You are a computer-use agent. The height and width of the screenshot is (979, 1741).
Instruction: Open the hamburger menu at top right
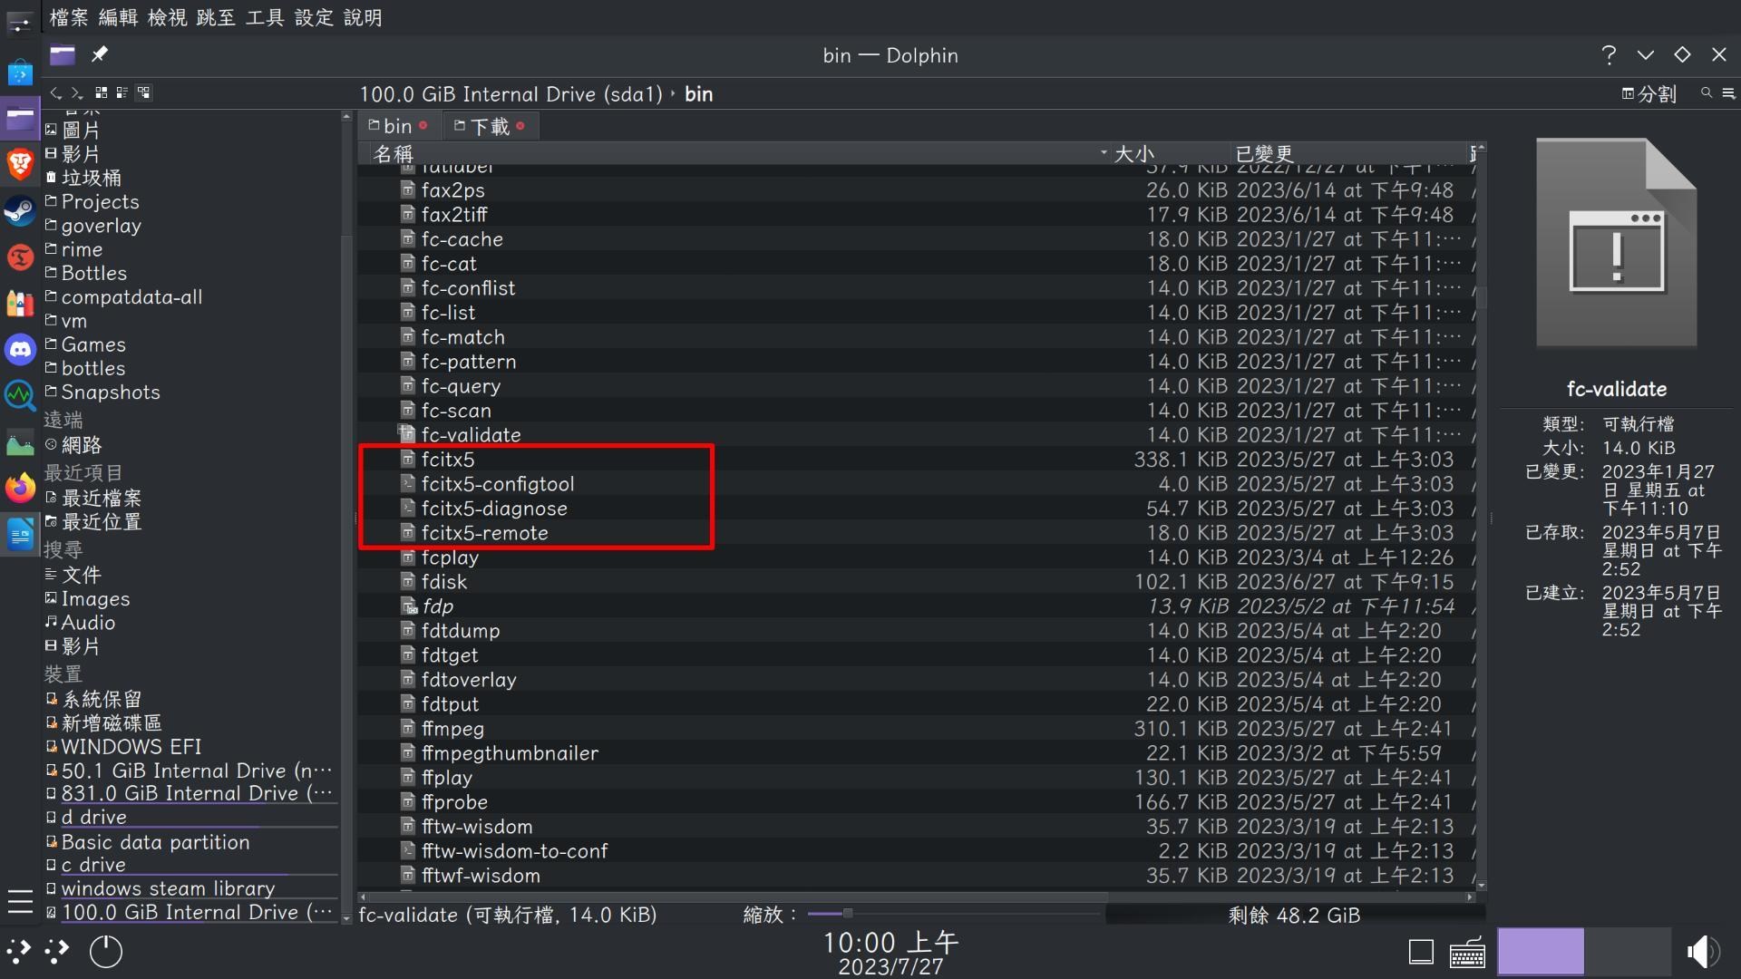click(1730, 93)
